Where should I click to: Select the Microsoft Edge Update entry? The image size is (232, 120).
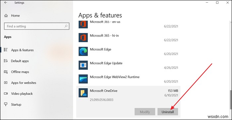click(x=106, y=63)
